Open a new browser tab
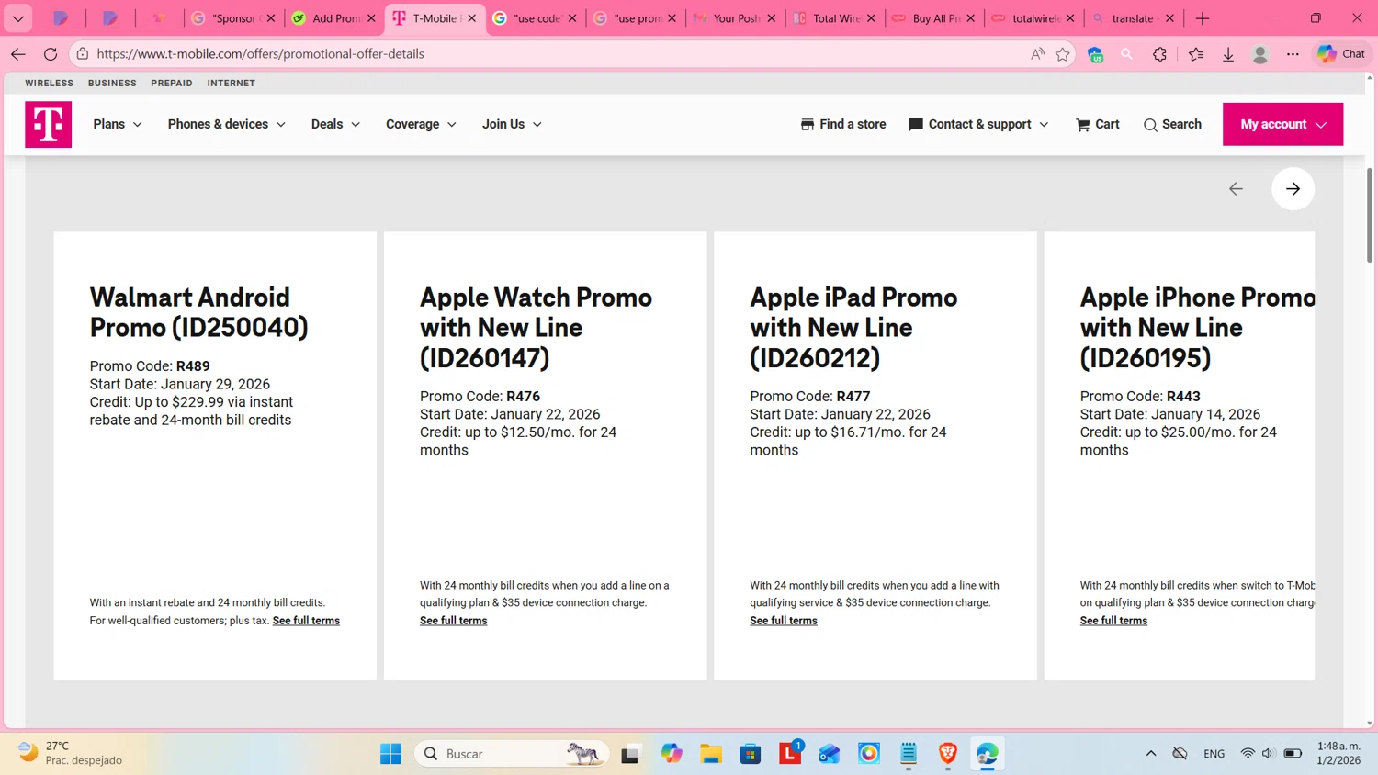The height and width of the screenshot is (775, 1378). pyautogui.click(x=1203, y=18)
